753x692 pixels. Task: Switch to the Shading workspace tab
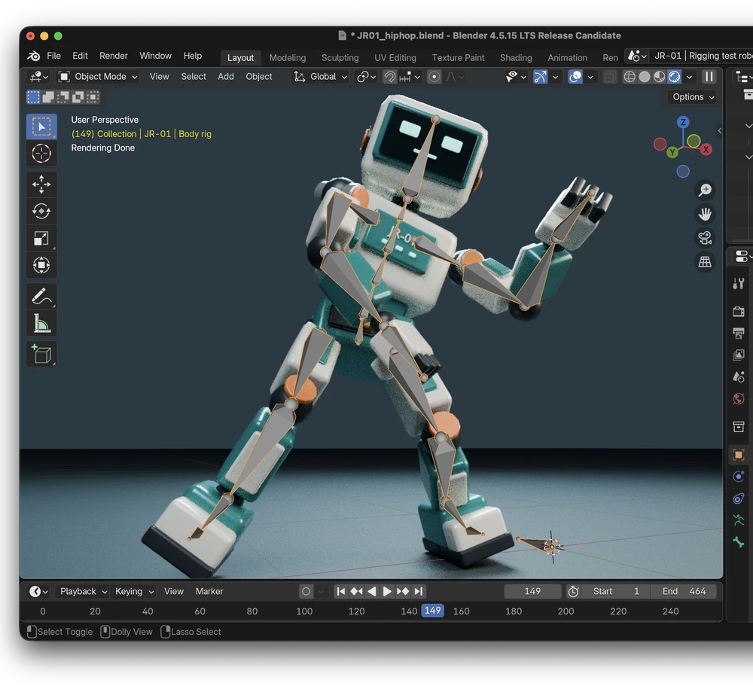pyautogui.click(x=516, y=58)
